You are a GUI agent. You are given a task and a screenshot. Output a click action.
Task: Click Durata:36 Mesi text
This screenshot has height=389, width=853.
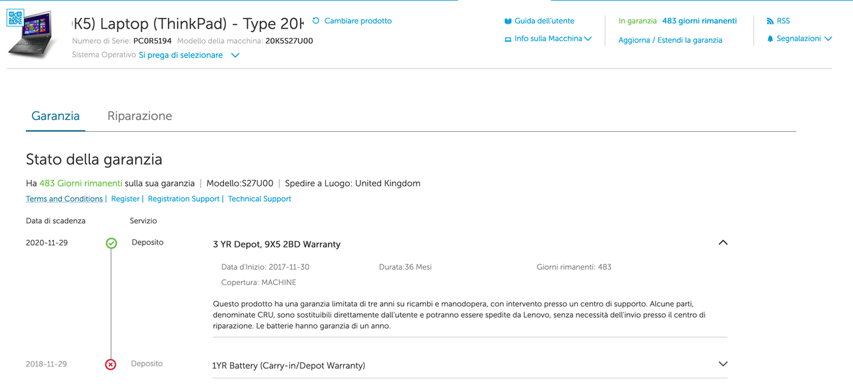click(405, 267)
